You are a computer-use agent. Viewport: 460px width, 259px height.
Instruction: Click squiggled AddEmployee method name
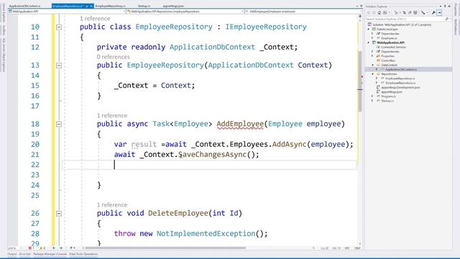[240, 124]
